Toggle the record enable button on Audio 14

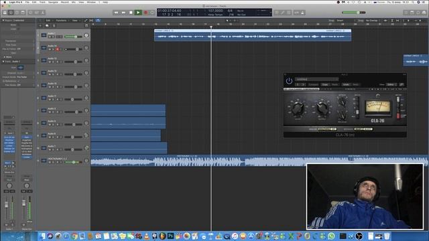(58, 49)
